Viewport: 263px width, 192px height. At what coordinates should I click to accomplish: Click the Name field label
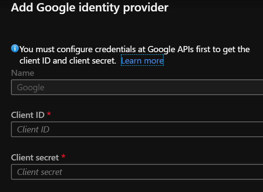pyautogui.click(x=22, y=73)
